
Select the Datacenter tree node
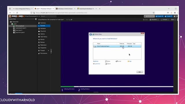click(15, 22)
